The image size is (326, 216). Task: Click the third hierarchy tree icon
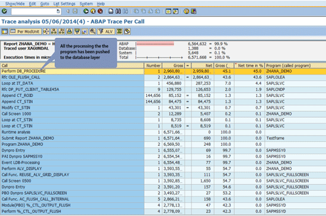point(62,31)
